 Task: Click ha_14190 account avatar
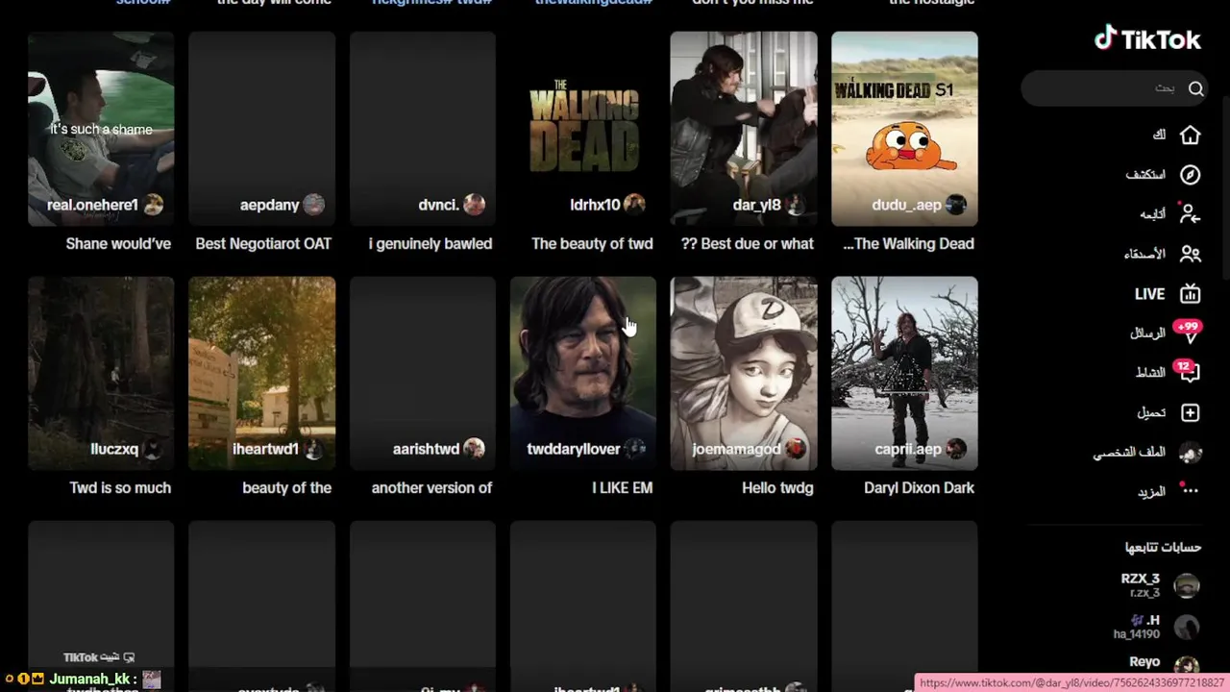1187,627
